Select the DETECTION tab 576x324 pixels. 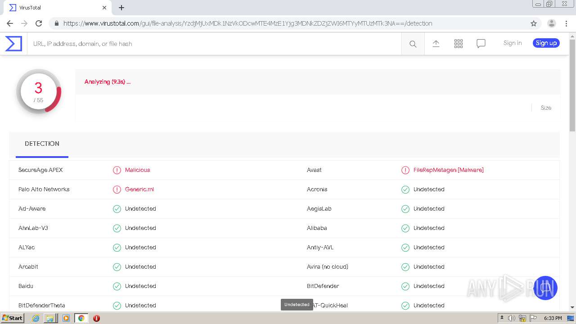click(x=42, y=144)
